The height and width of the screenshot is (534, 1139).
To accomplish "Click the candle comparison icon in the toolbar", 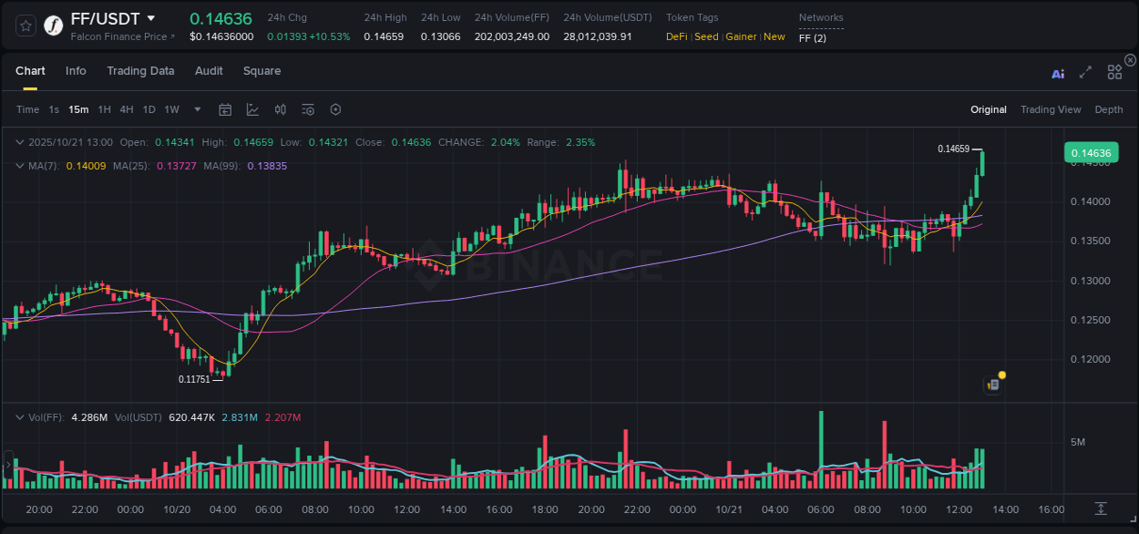I will [280, 109].
